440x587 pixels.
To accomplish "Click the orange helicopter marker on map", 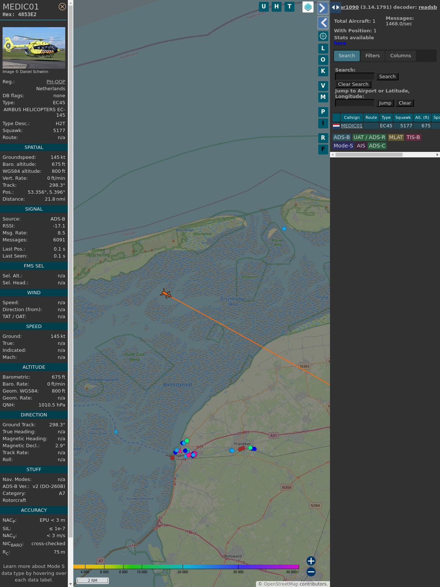I will [166, 293].
